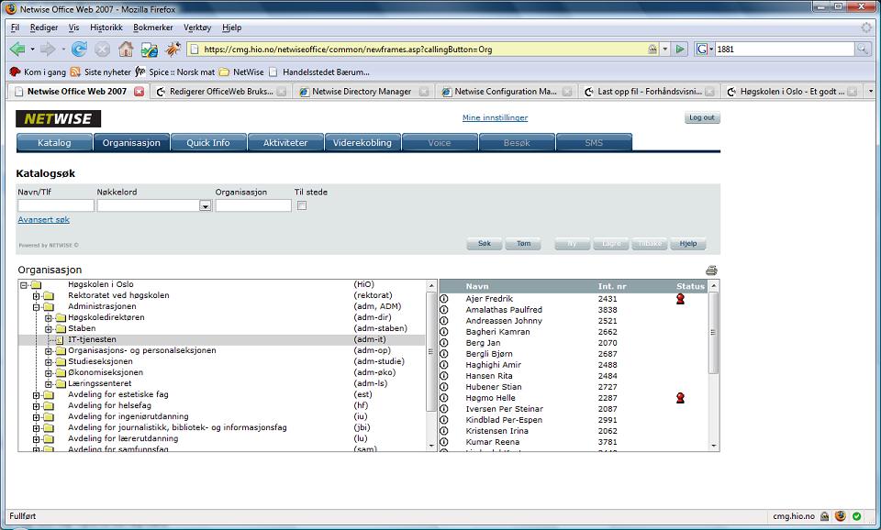Click the Log out button
The image size is (881, 530).
click(x=702, y=118)
